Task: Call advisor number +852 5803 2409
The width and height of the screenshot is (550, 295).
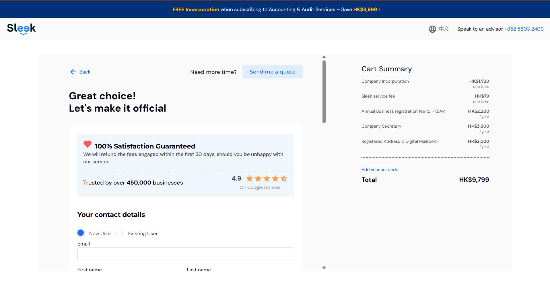Action: click(524, 29)
